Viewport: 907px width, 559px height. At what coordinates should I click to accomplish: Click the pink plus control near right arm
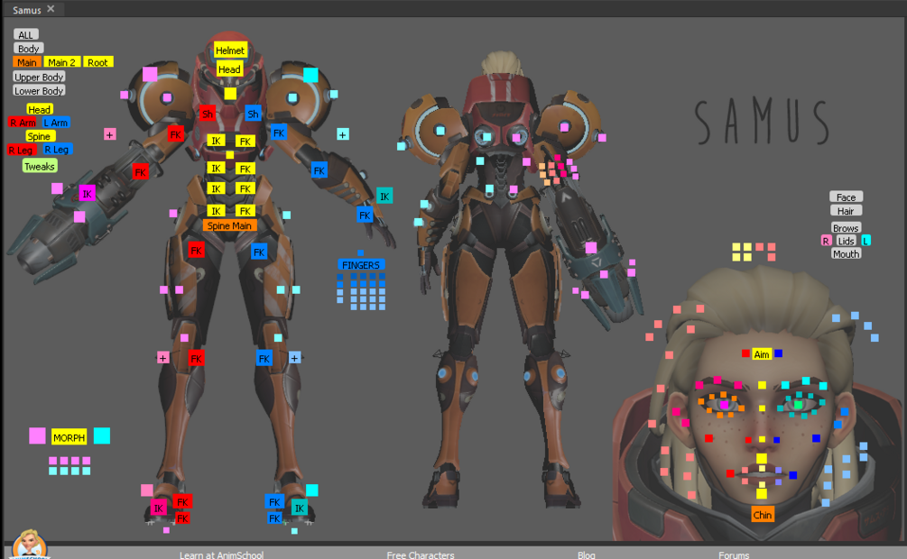pos(110,134)
